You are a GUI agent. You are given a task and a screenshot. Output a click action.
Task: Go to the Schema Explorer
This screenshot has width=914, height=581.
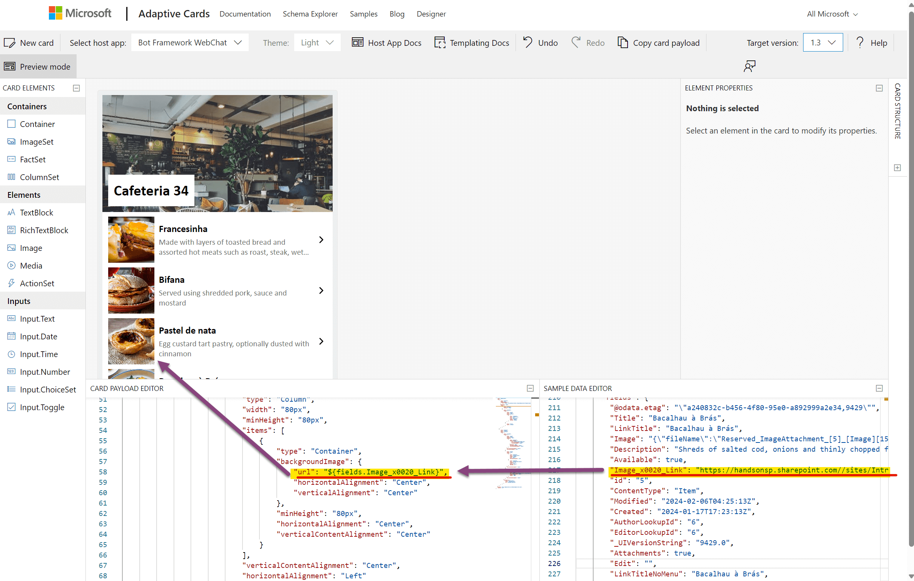tap(310, 14)
